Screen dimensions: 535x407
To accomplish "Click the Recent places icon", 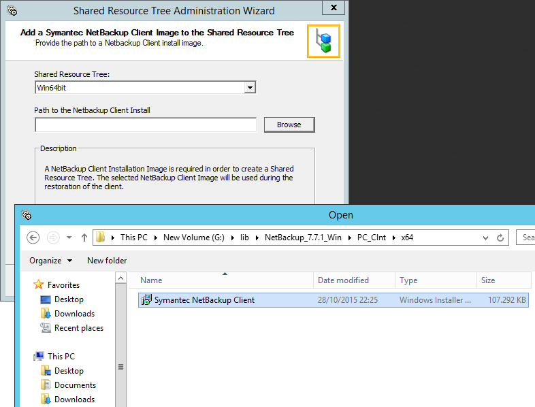I will tap(46, 328).
